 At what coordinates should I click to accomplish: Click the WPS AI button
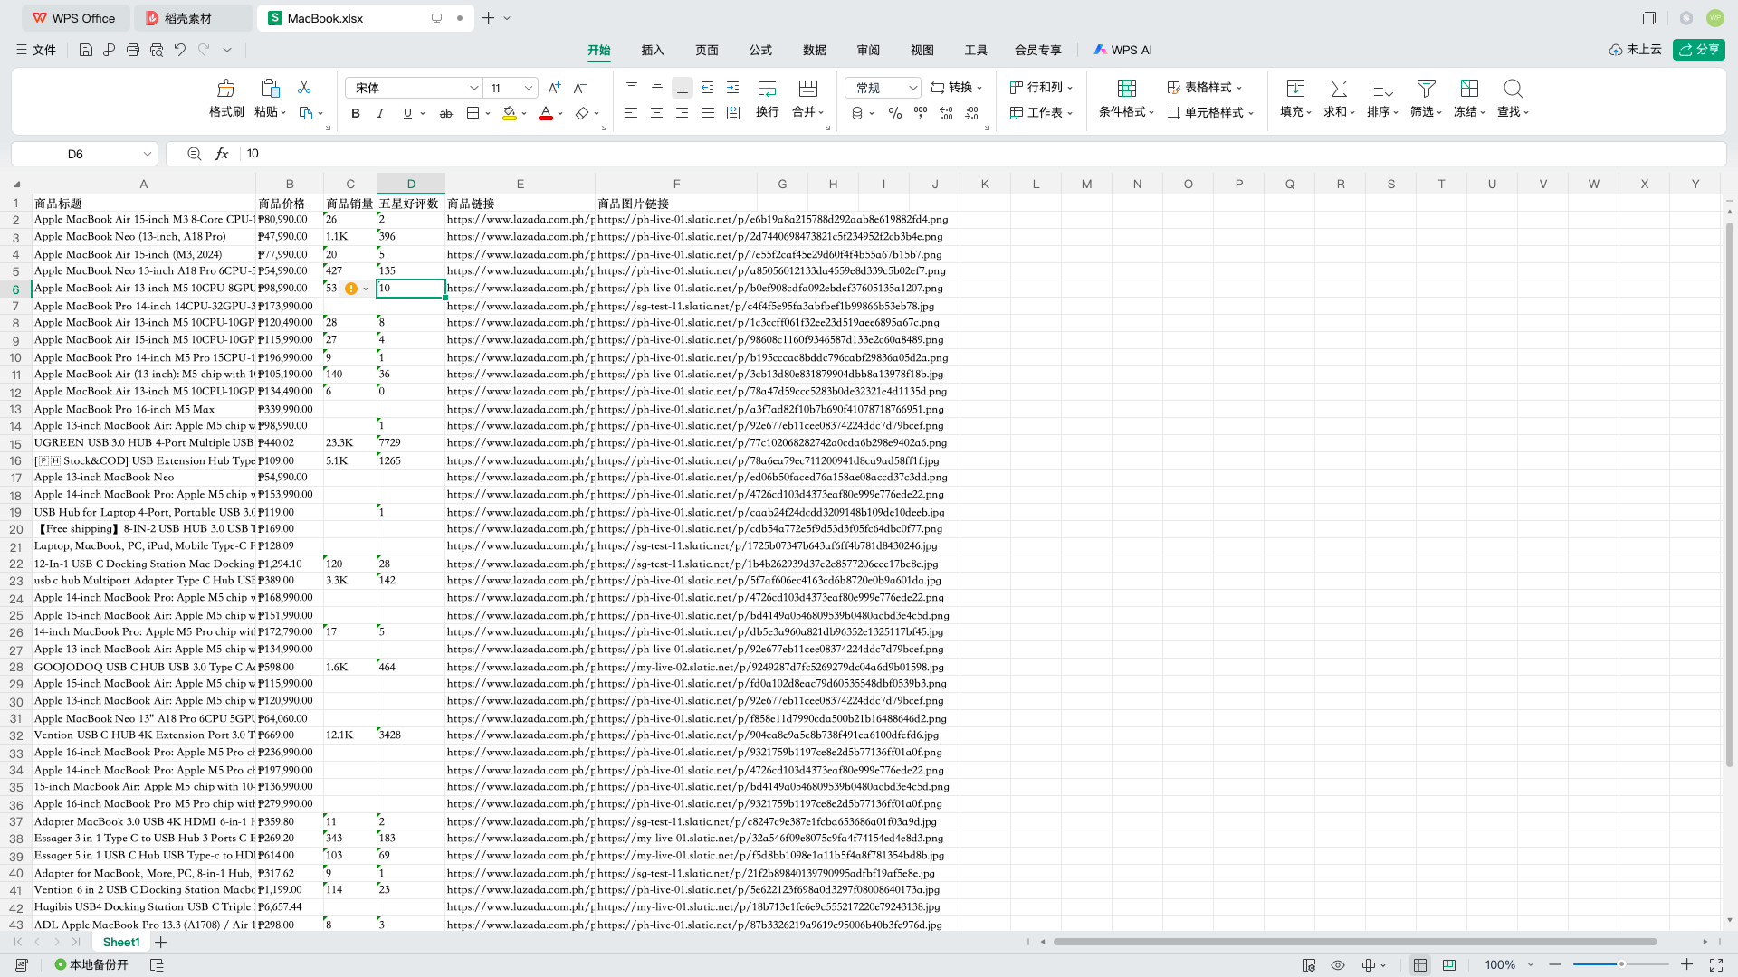(1122, 50)
